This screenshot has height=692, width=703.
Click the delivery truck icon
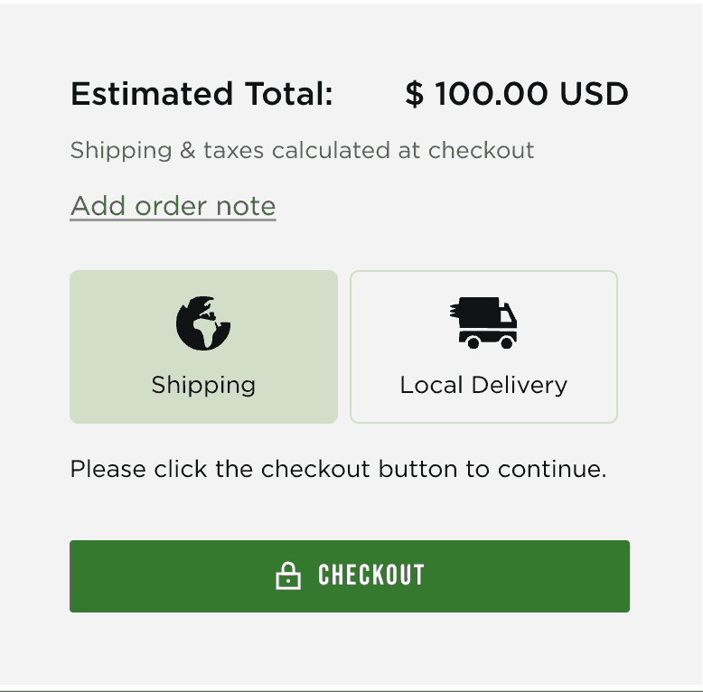[483, 323]
